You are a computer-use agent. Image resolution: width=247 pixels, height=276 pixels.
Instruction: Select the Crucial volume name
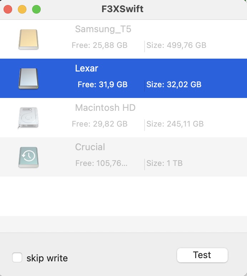(90, 147)
